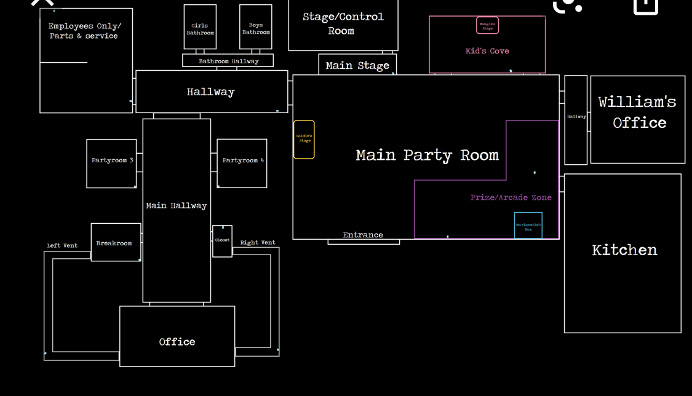
Task: Click the Boys Bathroom label
Action: tap(256, 29)
